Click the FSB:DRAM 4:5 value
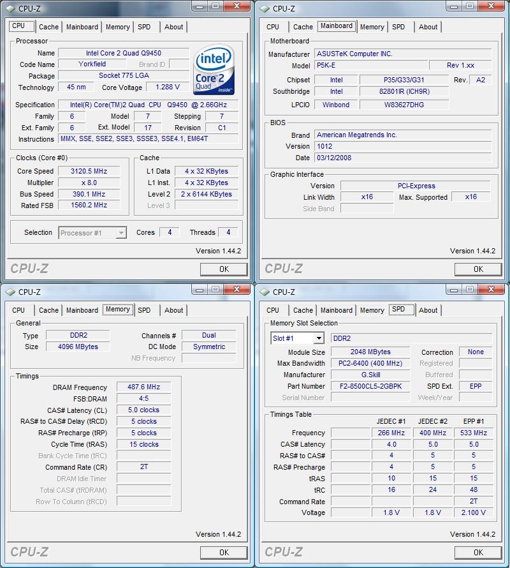 tap(143, 398)
